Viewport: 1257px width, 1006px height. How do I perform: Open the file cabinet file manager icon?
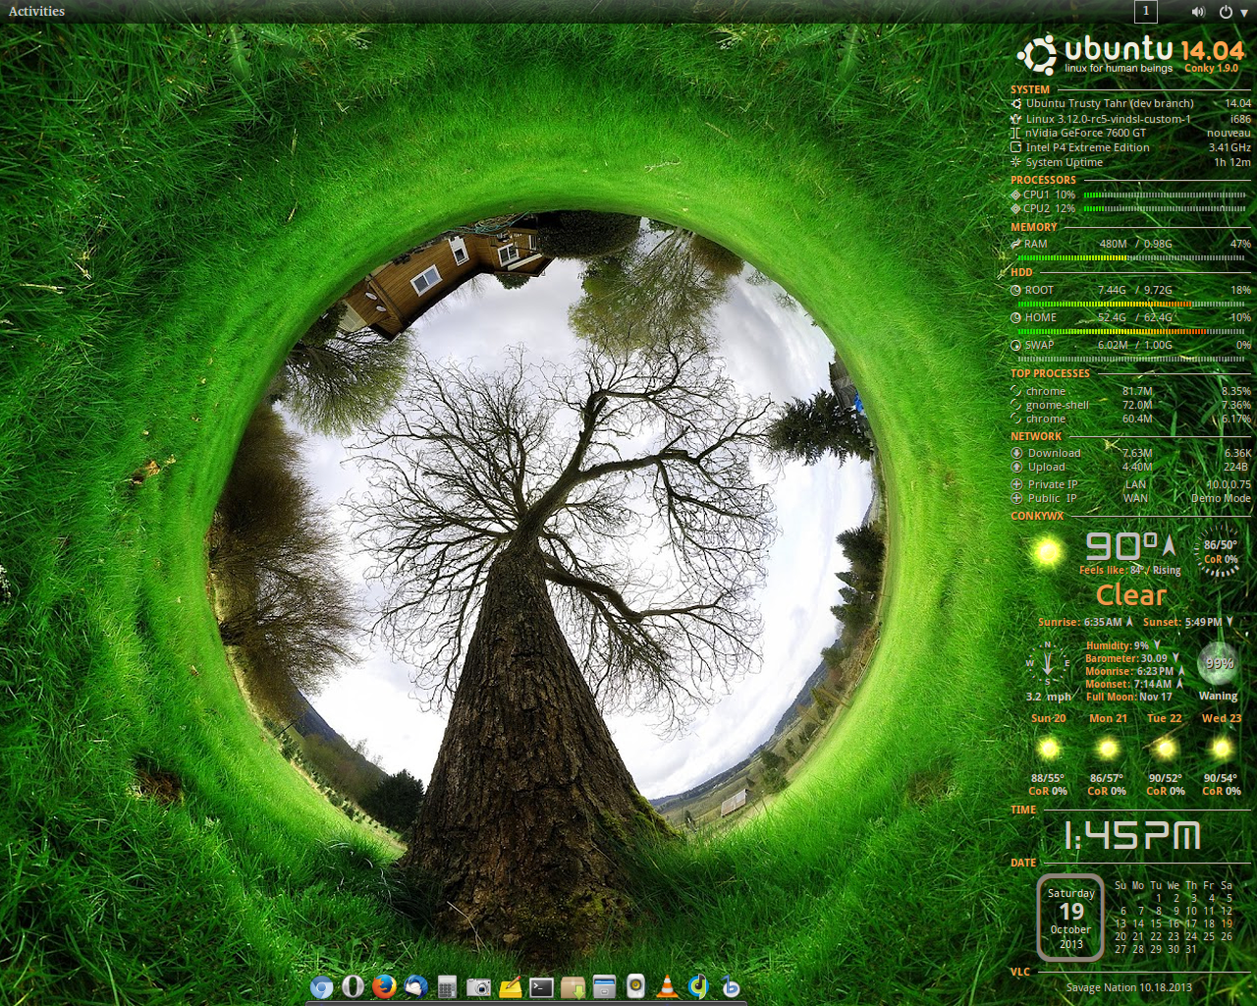[x=604, y=986]
